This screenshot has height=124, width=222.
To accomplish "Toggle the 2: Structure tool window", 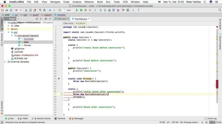I will tap(2, 40).
